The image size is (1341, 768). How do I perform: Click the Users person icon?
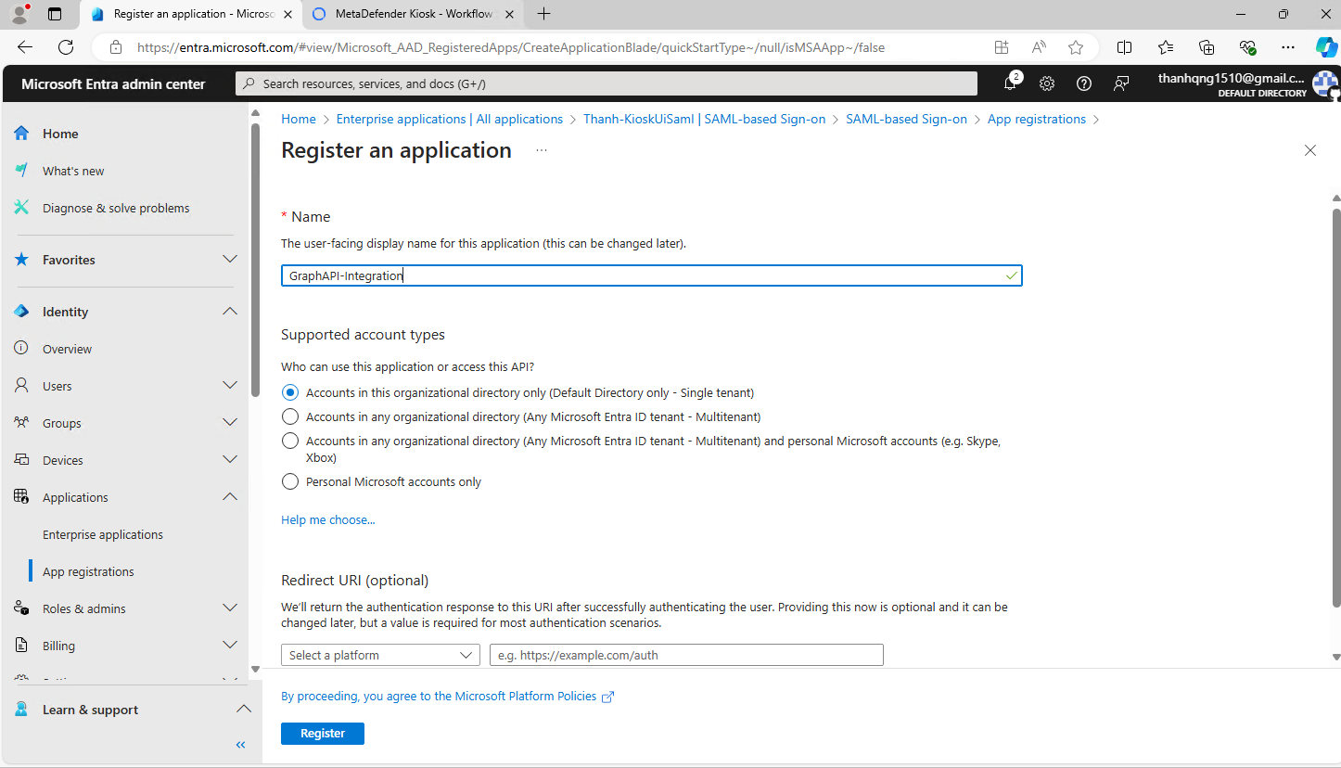[x=21, y=386]
